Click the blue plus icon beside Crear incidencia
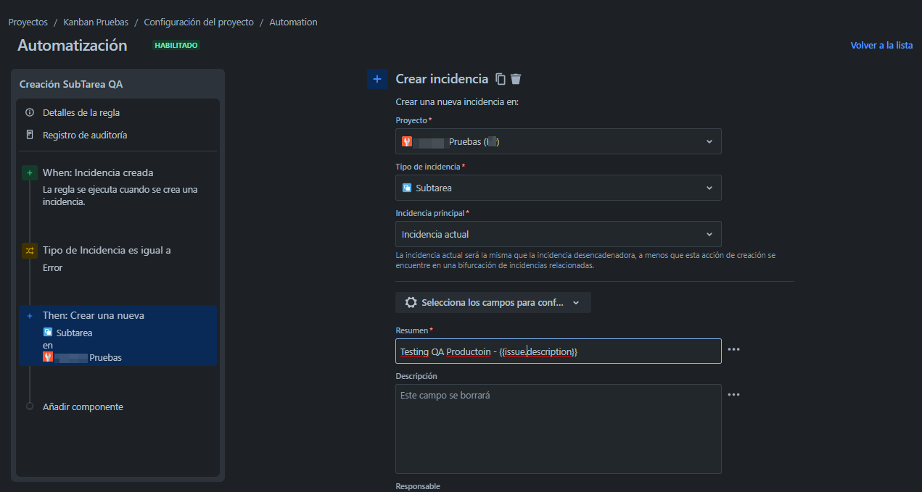Screen dimensions: 922x492 [x=377, y=79]
